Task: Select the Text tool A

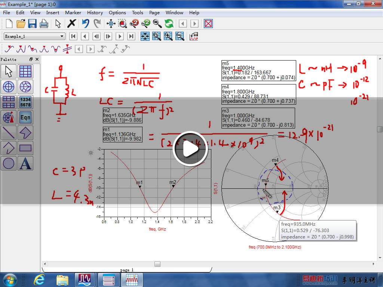Action: click(x=25, y=163)
